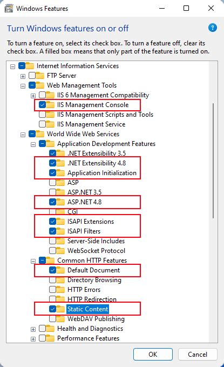This screenshot has width=224, height=367.
Task: Click the Application Development Features folder icon
Action: (50, 144)
